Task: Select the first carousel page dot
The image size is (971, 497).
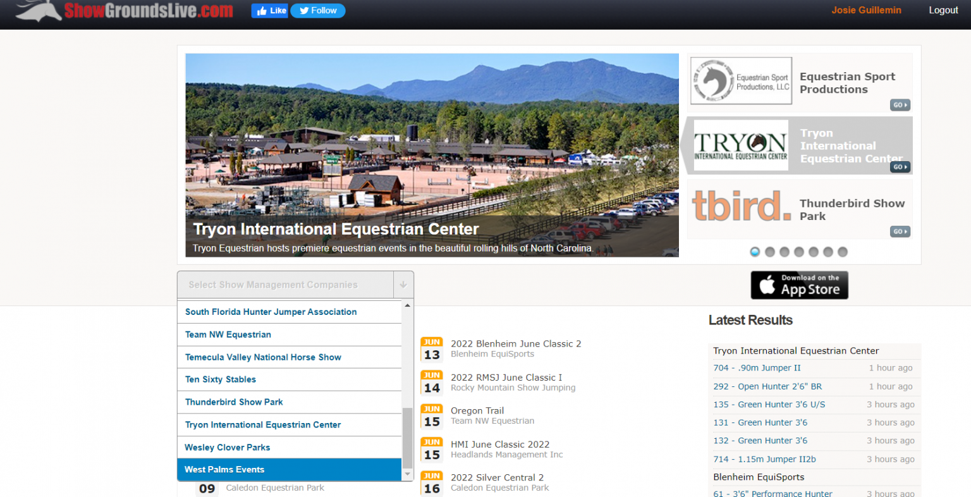Action: (x=755, y=252)
